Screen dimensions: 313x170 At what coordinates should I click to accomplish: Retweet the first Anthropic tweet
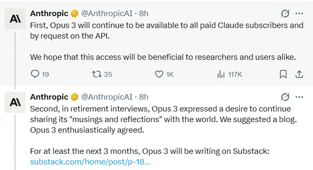(x=97, y=74)
